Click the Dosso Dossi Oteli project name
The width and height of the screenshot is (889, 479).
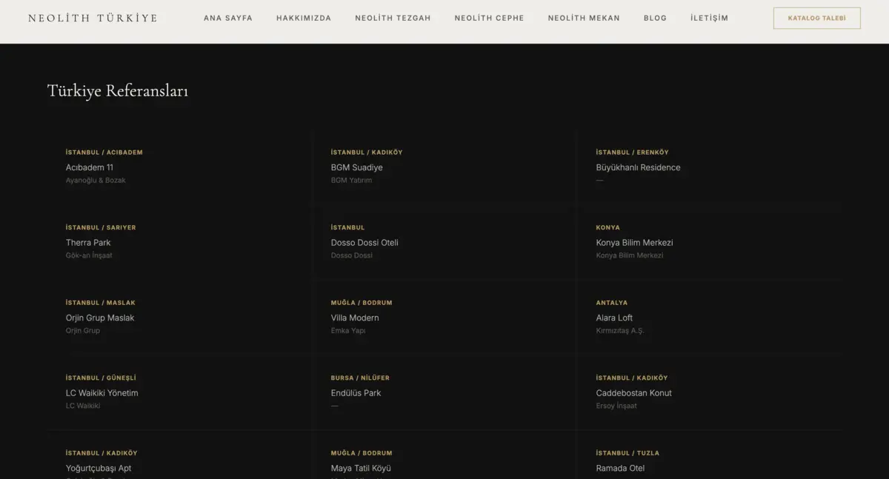click(364, 243)
